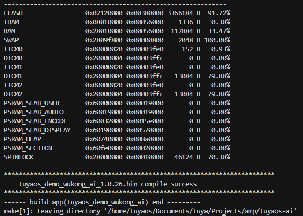The width and height of the screenshot is (303, 216).
Task: Click the DTCM2 79.88% percentage
Action: click(219, 94)
